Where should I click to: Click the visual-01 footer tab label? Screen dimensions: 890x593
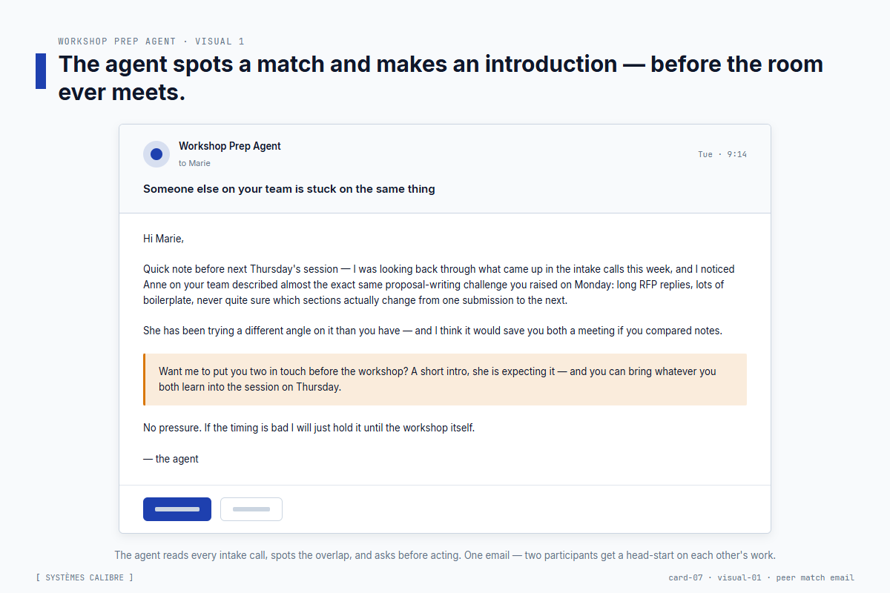(739, 577)
